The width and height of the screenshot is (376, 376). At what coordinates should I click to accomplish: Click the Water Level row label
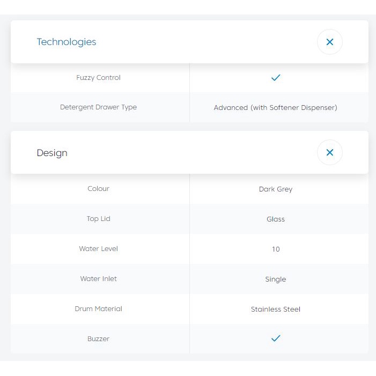[x=98, y=249]
